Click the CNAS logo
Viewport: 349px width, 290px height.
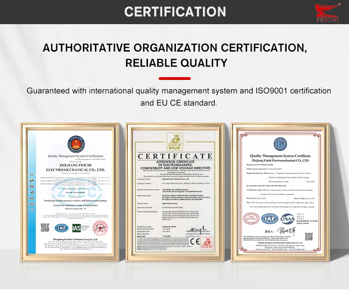pyautogui.click(x=288, y=219)
